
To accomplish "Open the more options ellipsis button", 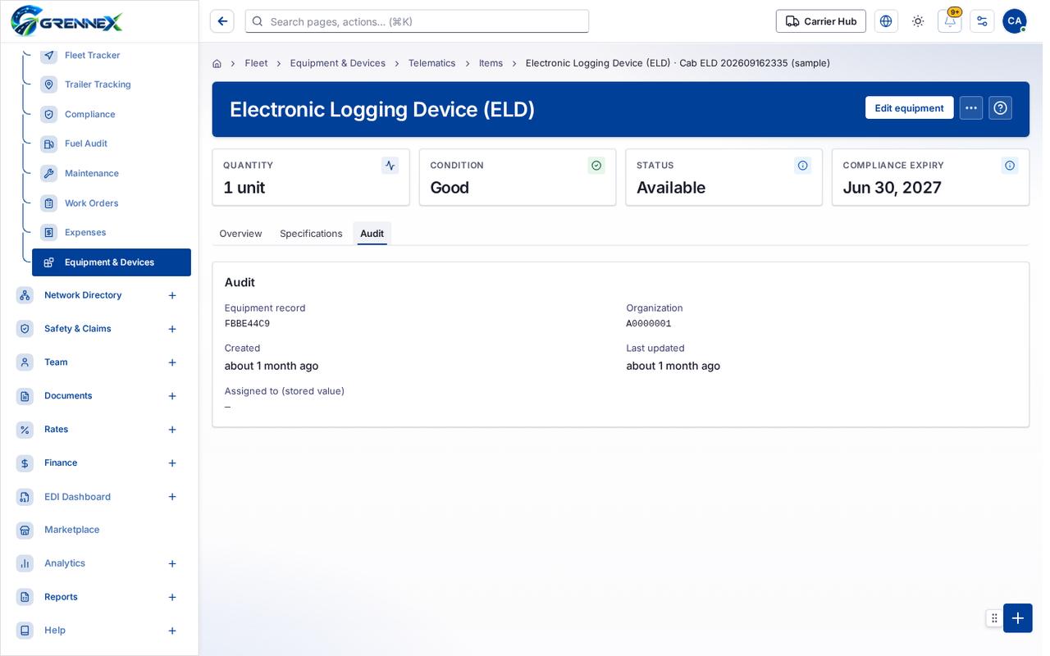I will pyautogui.click(x=971, y=108).
